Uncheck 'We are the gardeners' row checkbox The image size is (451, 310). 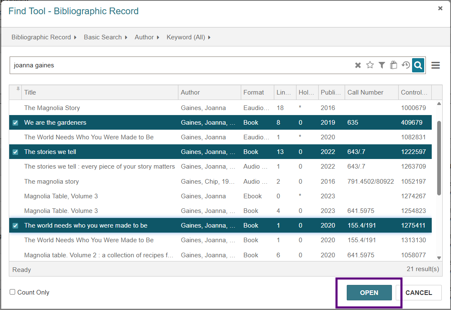[x=15, y=123]
